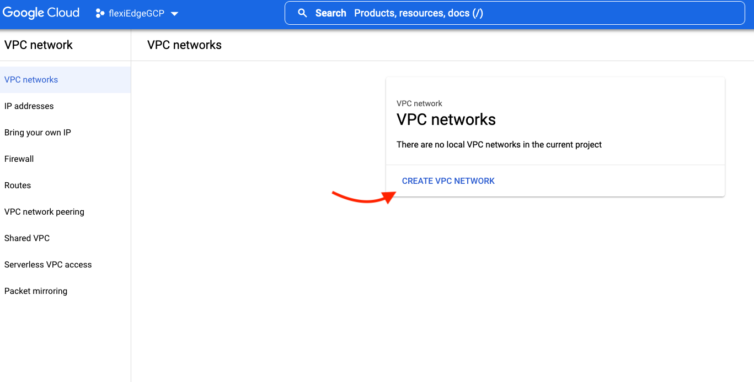
Task: Click the large VPC networks card heading
Action: [446, 119]
